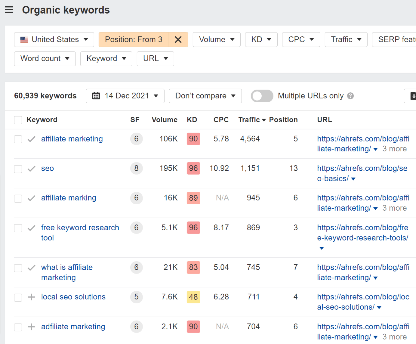
Task: Check the "affiliate marketing" row checkbox
Action: pyautogui.click(x=18, y=139)
